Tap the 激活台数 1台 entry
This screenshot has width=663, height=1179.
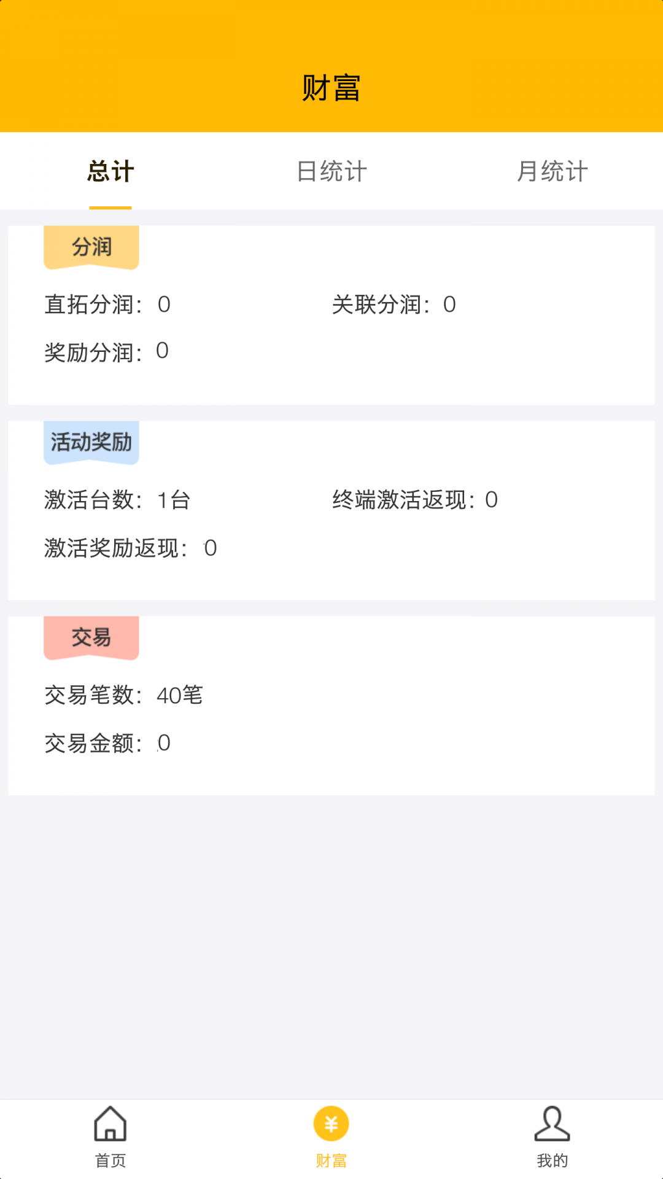pyautogui.click(x=117, y=500)
